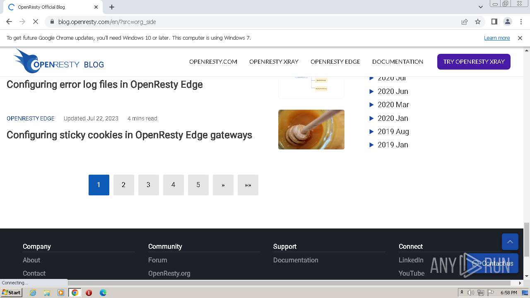The image size is (530, 298).
Task: Select the Chrome taskbar icon
Action: [75, 293]
